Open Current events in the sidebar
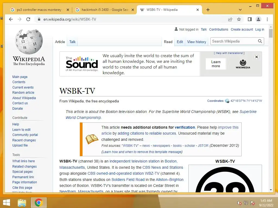The height and width of the screenshot is (208, 278). click(23, 87)
